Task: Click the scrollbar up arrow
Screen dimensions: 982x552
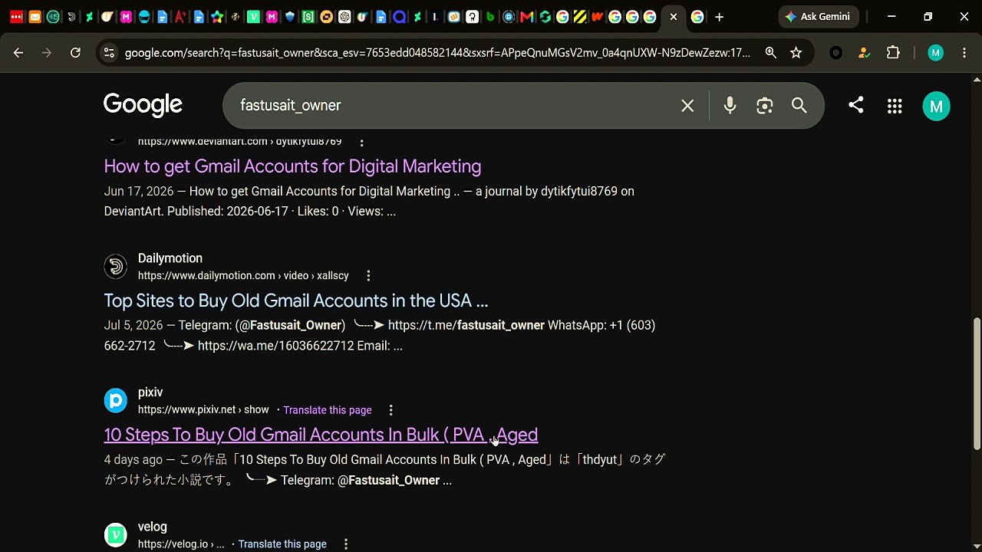Action: click(977, 79)
